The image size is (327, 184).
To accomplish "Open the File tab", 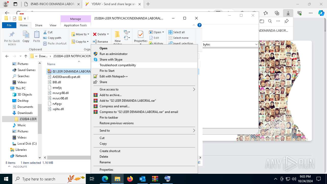I will (x=9, y=25).
